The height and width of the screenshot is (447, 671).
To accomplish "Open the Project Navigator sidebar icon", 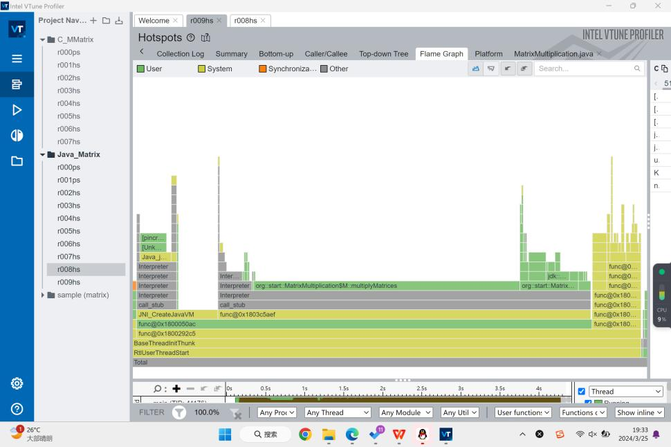I will 17,84.
